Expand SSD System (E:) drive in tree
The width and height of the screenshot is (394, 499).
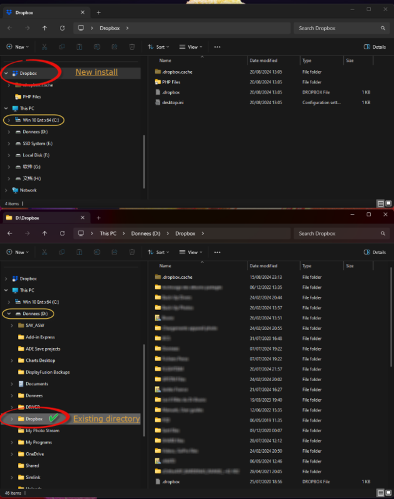click(9, 143)
